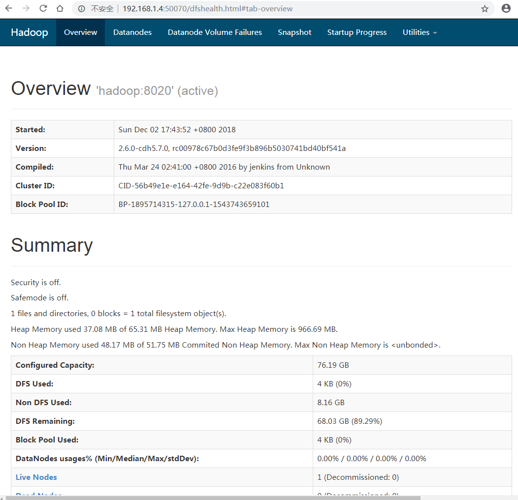Click the 'Started:' label cell

(63, 130)
